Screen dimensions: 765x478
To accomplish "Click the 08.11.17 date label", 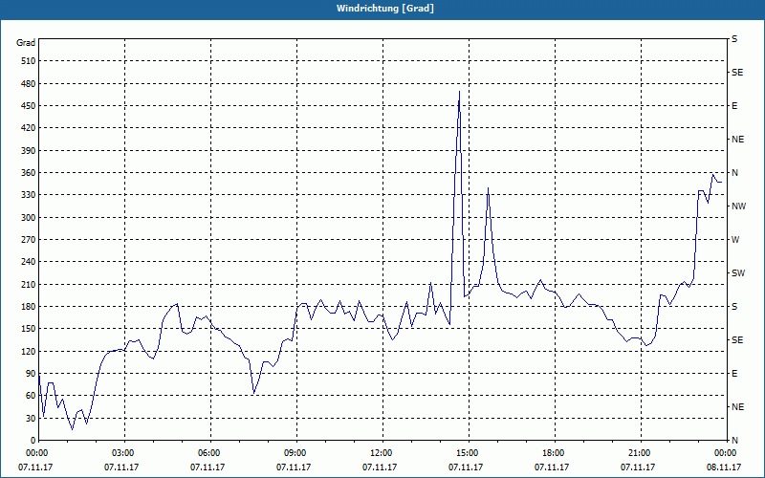I will tap(724, 467).
